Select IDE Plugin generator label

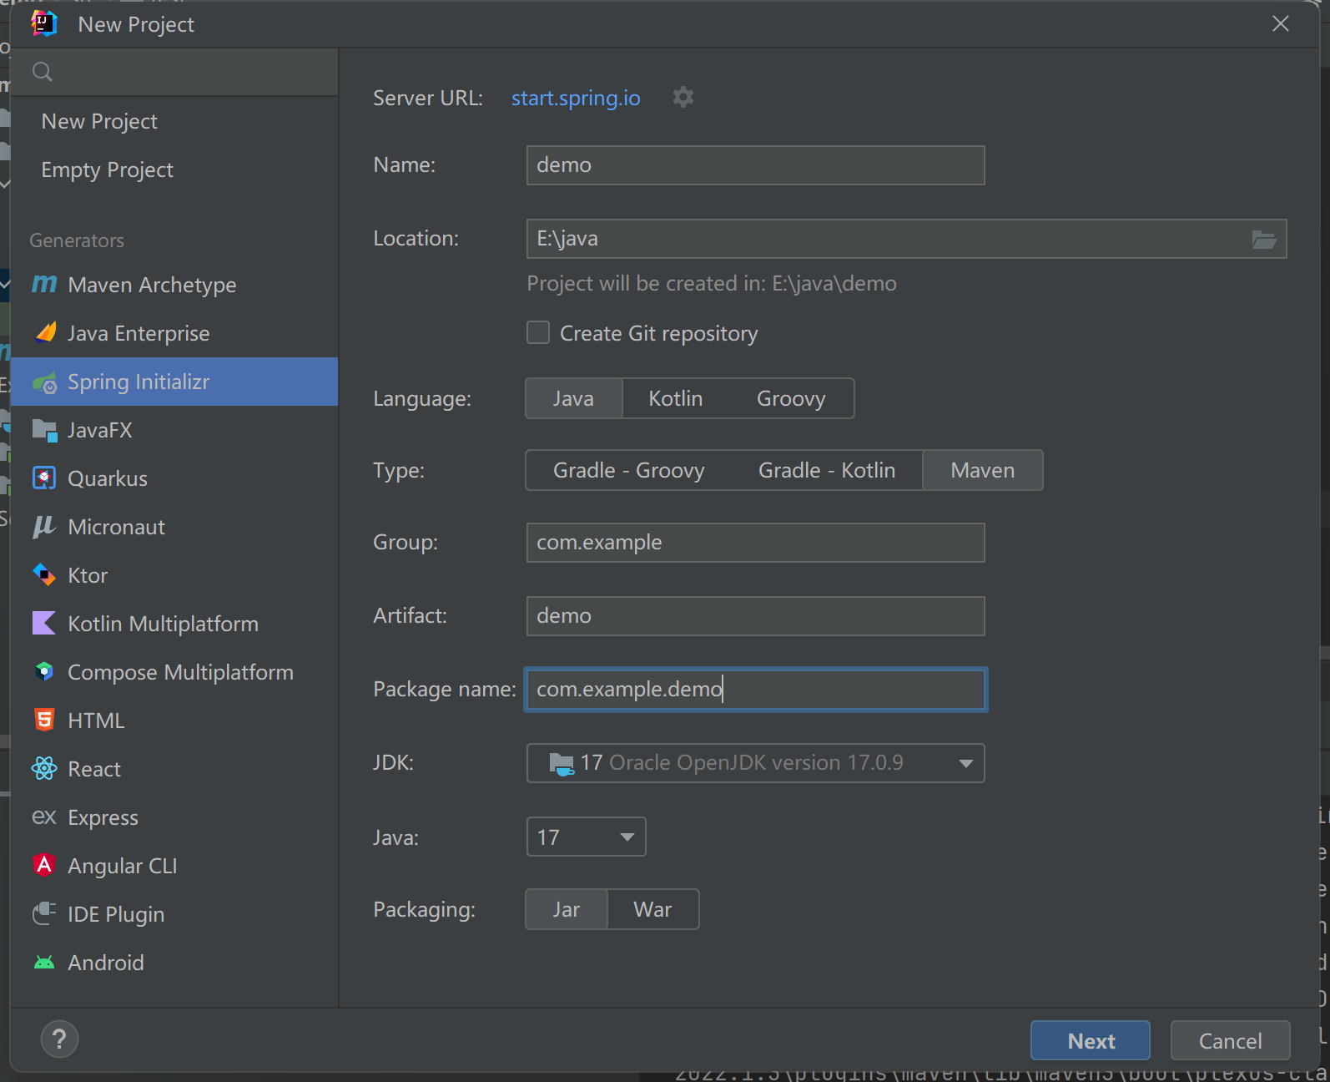tap(116, 914)
